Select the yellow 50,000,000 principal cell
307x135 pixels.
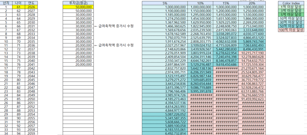(78, 7)
